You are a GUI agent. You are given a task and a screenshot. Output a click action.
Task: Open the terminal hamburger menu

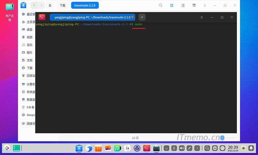[202, 17]
